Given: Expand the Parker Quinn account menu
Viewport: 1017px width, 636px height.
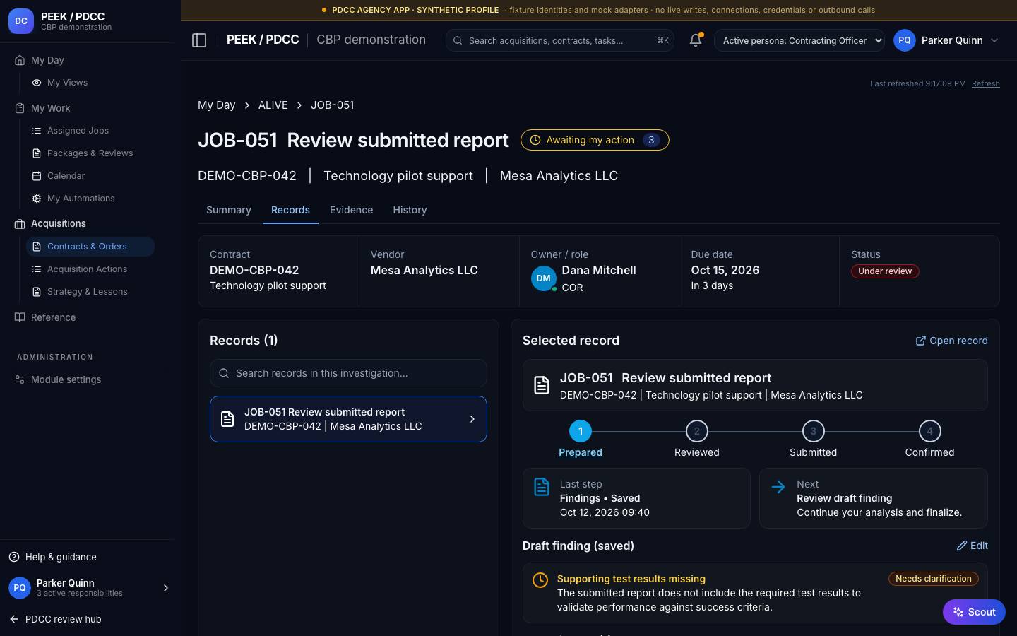Looking at the screenshot, I should [x=946, y=40].
